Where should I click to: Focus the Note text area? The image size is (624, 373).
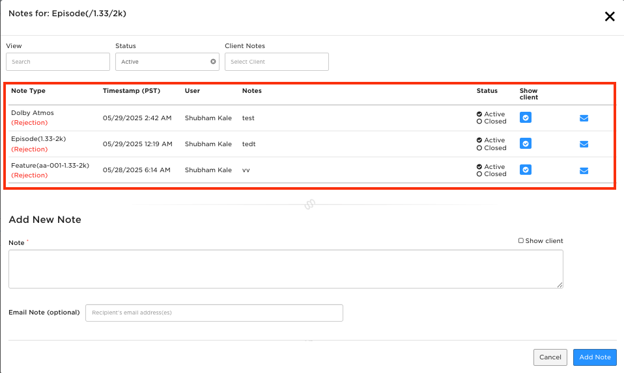coord(286,269)
